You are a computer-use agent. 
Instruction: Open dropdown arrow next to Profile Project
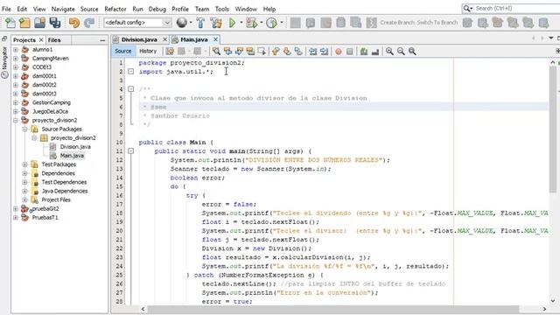(x=282, y=23)
